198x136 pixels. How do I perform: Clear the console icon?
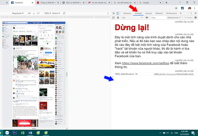point(118,17)
